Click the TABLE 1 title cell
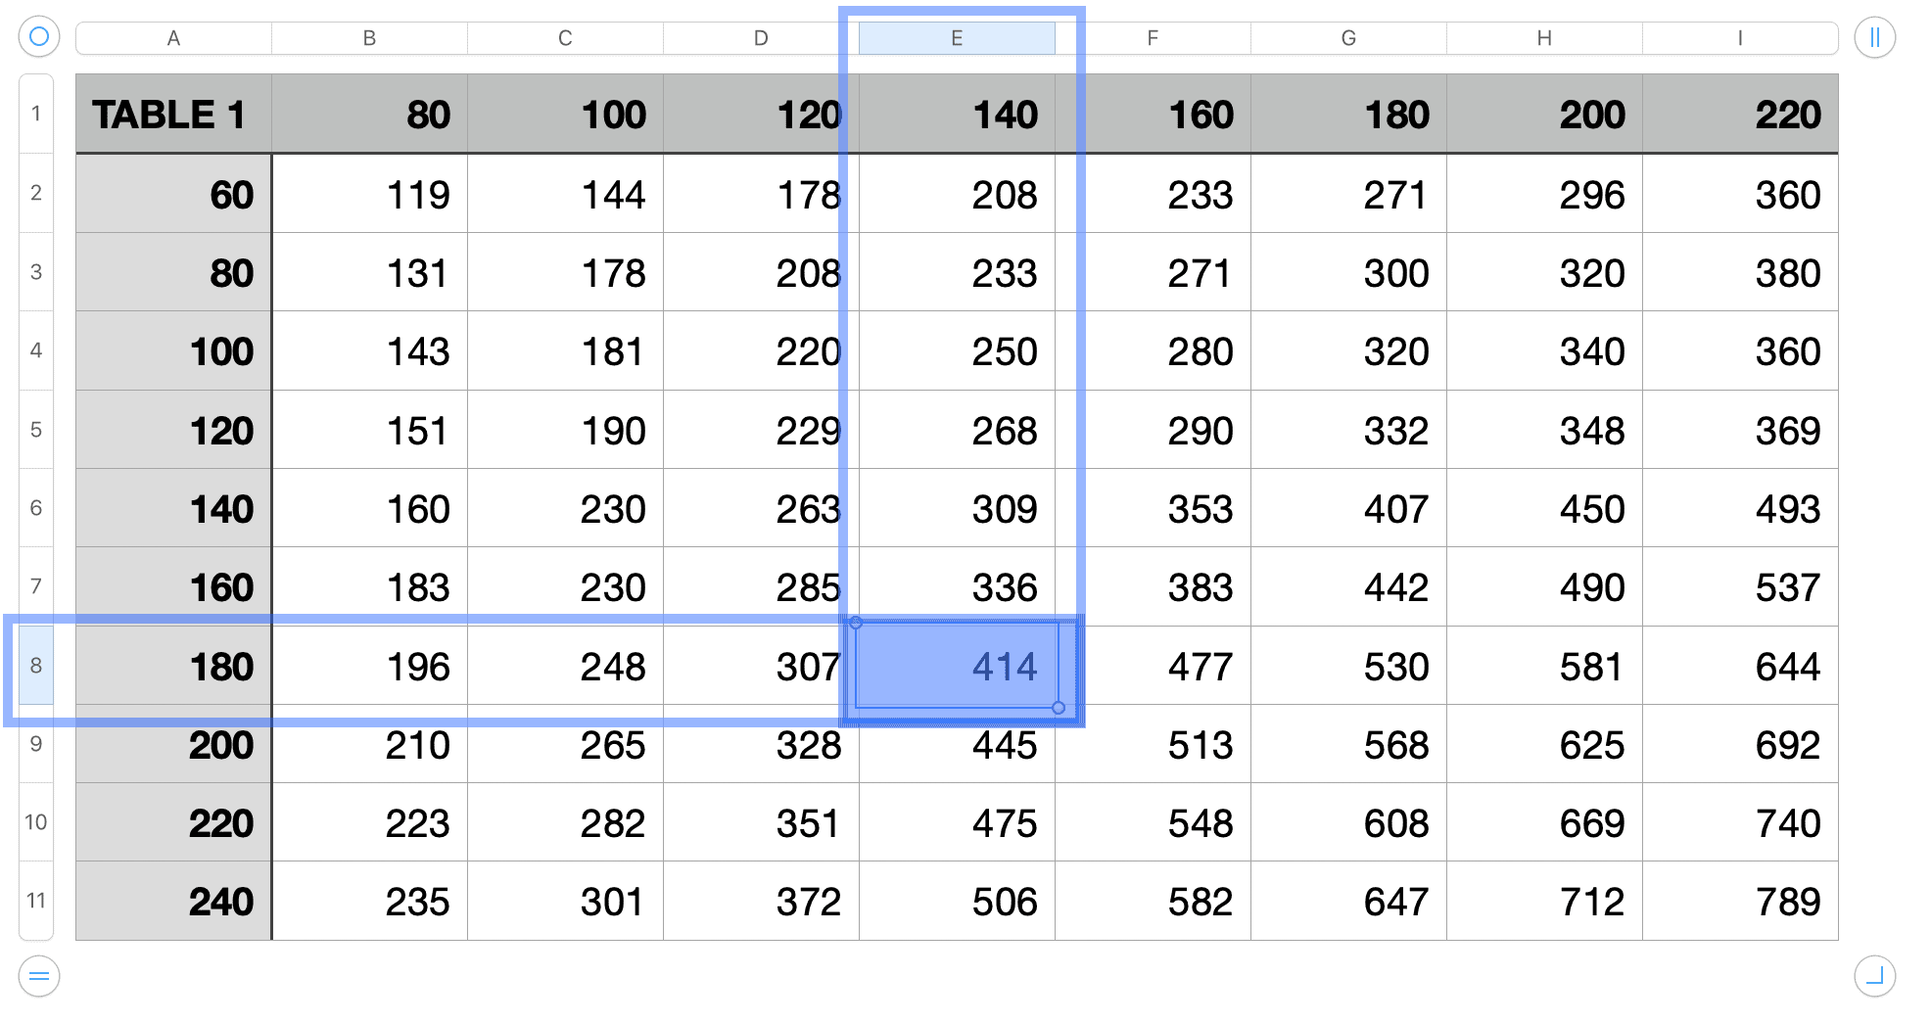 (172, 115)
